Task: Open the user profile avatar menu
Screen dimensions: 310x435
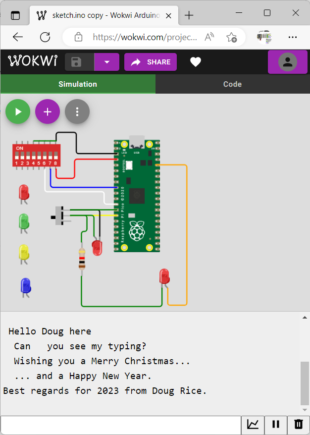Action: pos(288,62)
